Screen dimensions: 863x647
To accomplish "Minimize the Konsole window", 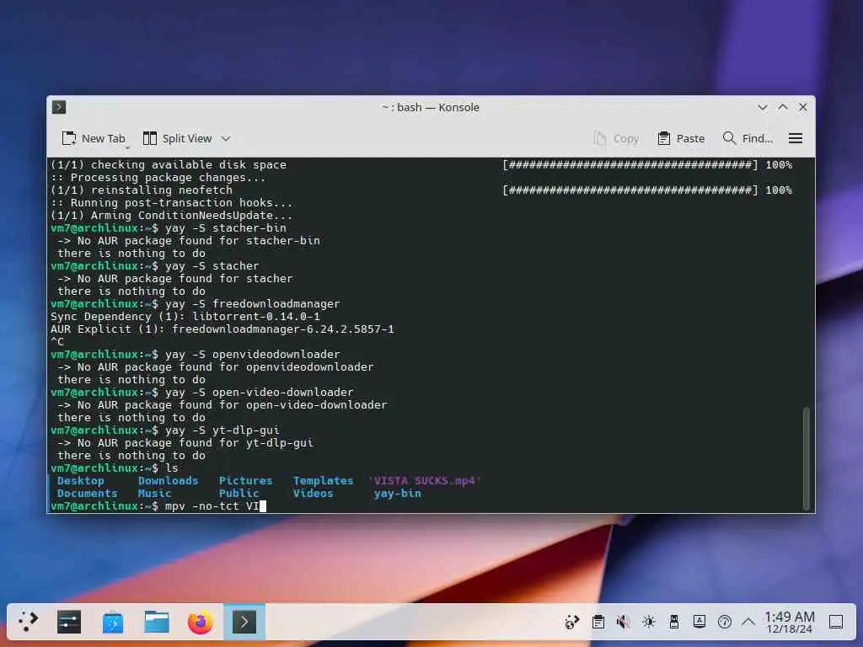I will [x=762, y=107].
